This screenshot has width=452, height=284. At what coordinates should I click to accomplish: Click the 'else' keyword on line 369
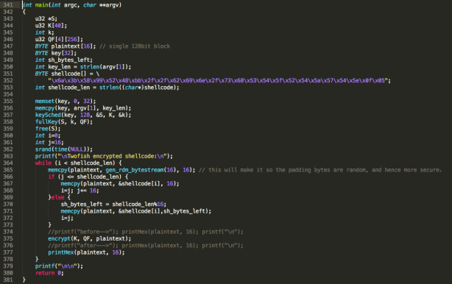pyautogui.click(x=57, y=197)
